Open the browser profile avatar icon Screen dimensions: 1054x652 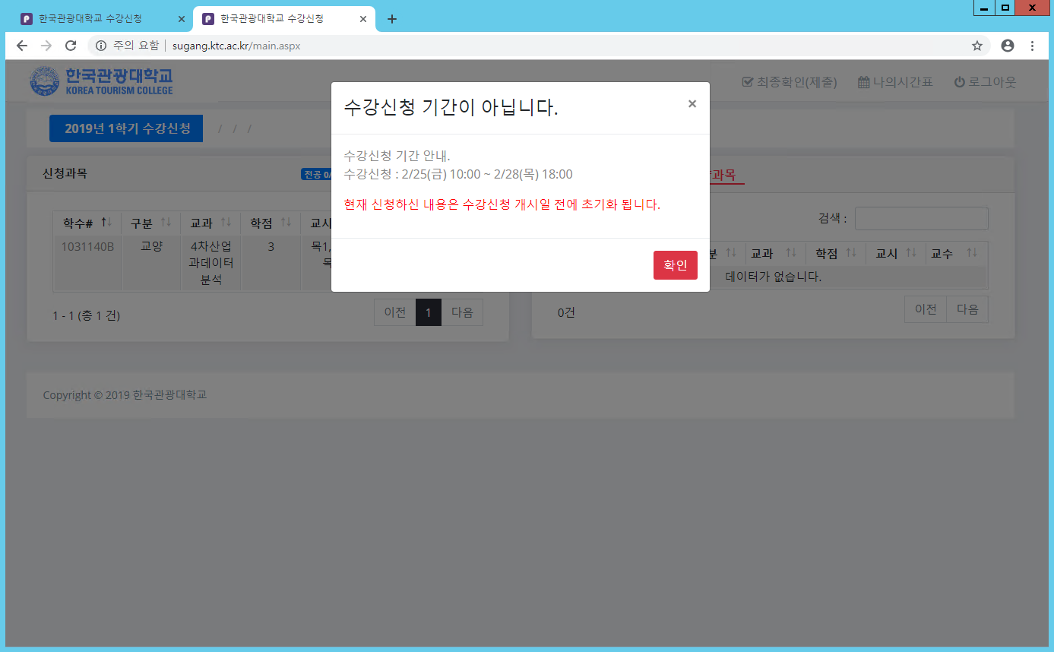pos(1008,46)
